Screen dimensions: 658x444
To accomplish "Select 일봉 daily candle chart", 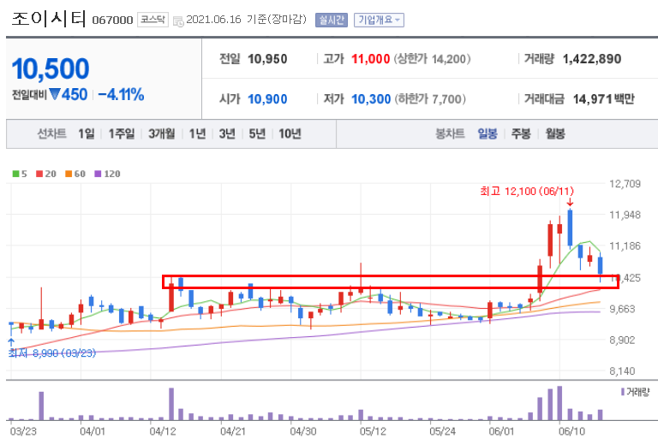I will click(x=488, y=133).
